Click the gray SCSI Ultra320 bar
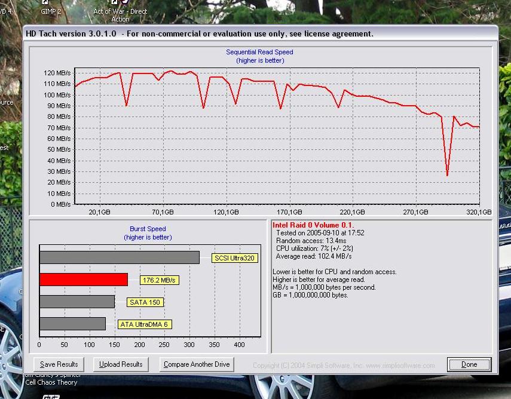Image resolution: width=511 pixels, height=399 pixels. 120,257
